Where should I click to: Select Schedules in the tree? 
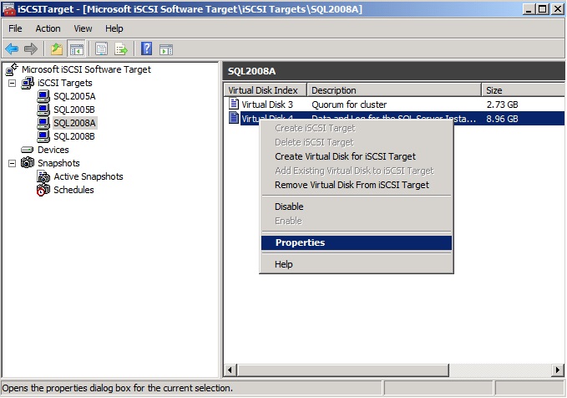(73, 190)
